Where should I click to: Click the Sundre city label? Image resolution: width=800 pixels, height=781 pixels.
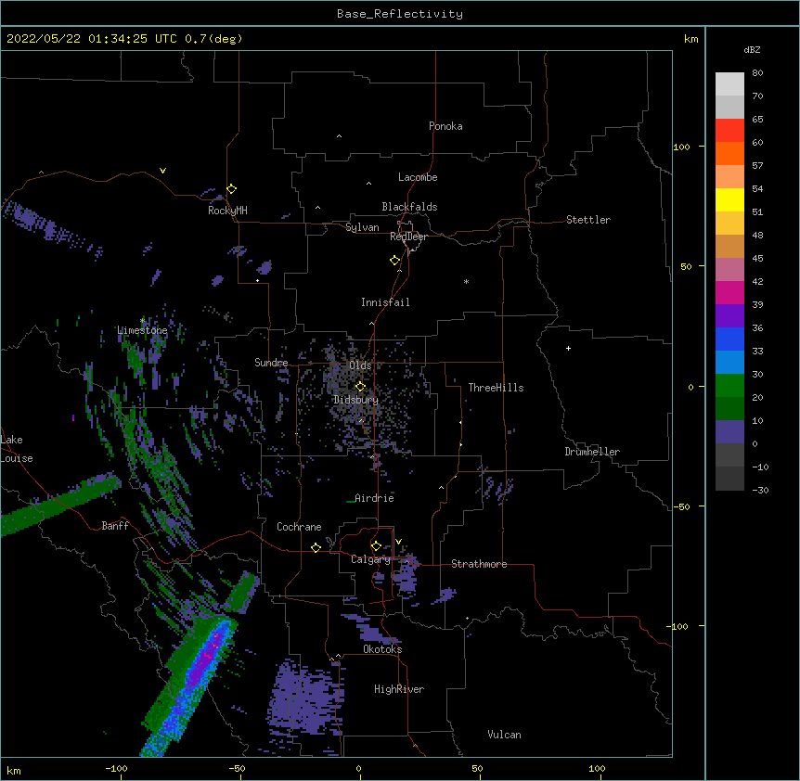271,363
